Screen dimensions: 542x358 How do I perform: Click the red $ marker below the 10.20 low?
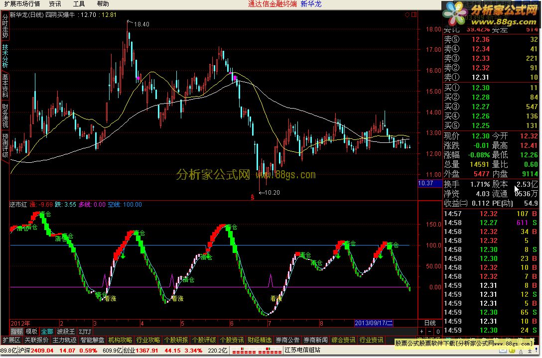253,198
